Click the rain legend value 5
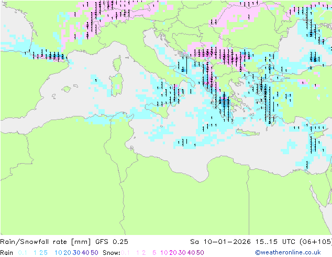 [x=46, y=253]
